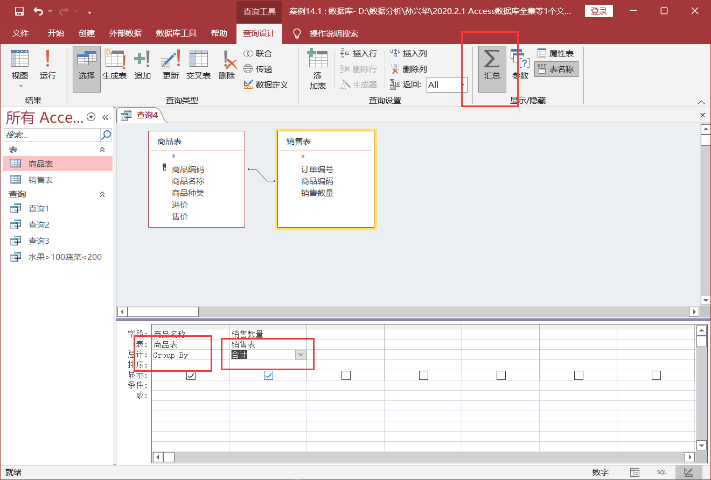Click down arrow of table pane scrollbar

pos(706,300)
